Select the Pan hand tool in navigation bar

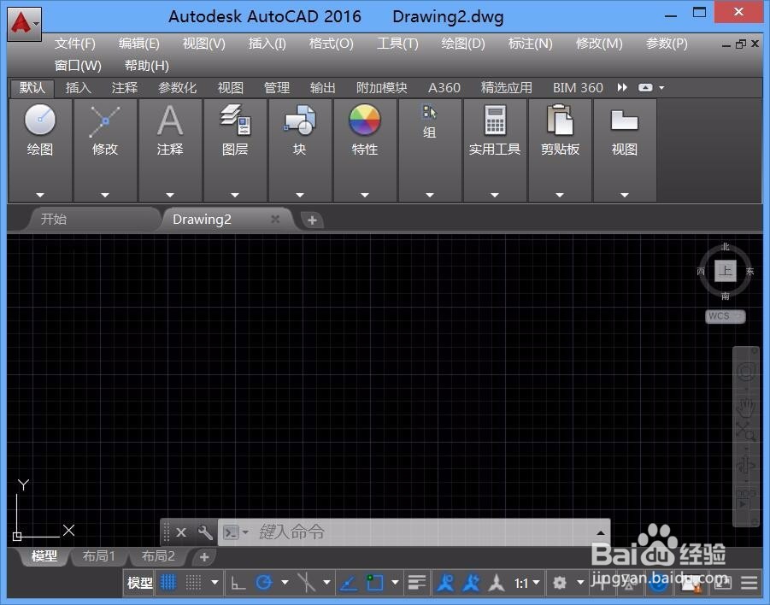(745, 407)
